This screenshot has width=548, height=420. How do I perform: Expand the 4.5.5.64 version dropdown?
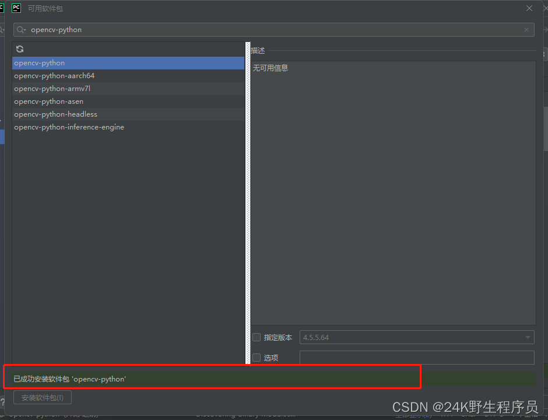coord(528,337)
